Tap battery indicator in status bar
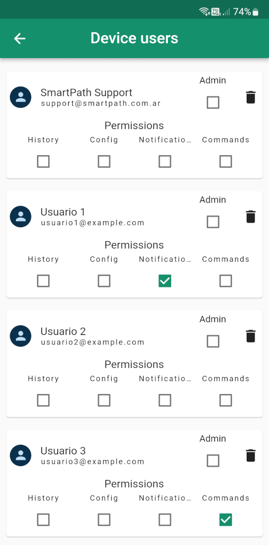 256,12
